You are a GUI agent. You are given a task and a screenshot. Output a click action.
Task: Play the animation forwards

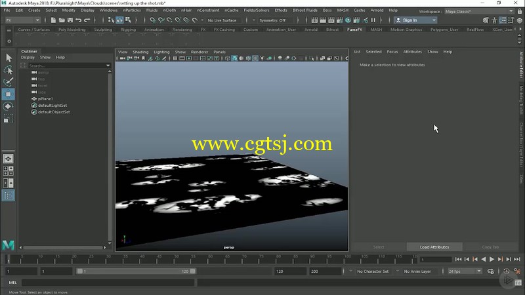point(492,259)
